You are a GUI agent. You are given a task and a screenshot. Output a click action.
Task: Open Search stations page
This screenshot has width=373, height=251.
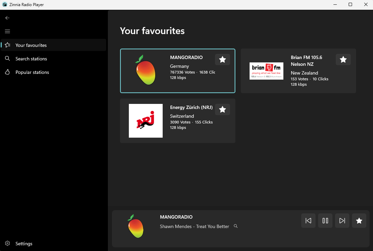click(x=31, y=59)
